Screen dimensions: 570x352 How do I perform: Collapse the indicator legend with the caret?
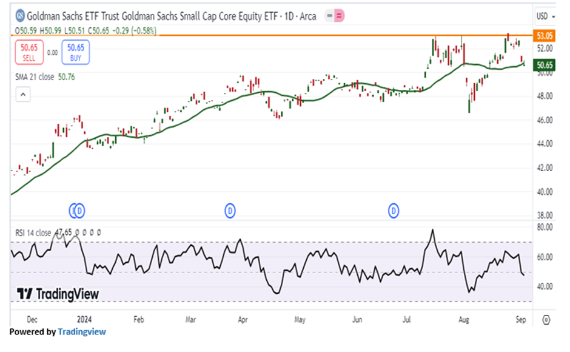point(23,95)
